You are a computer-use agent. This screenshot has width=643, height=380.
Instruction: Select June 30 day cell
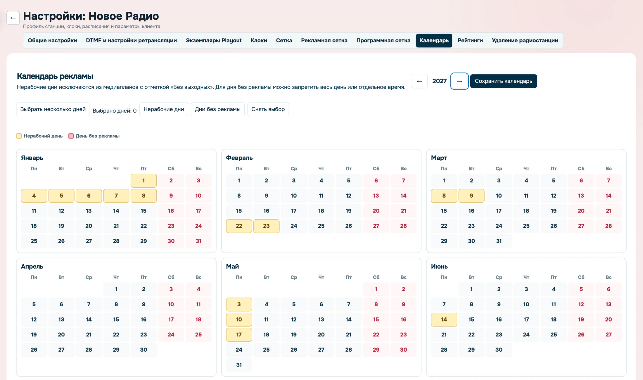click(499, 350)
